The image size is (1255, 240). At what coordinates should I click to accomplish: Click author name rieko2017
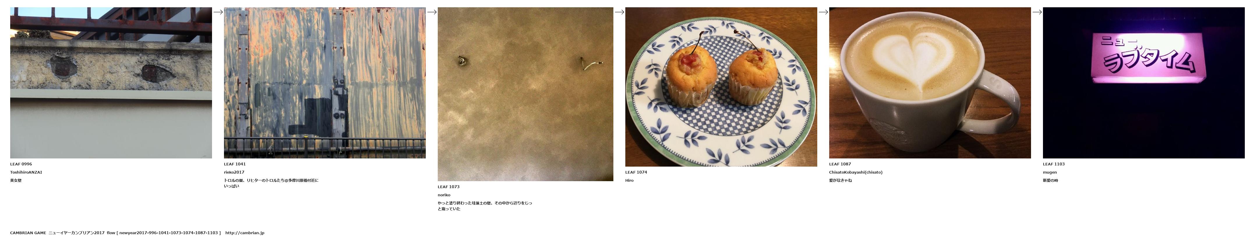point(234,172)
